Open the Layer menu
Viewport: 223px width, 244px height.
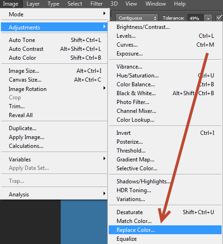pos(33,4)
